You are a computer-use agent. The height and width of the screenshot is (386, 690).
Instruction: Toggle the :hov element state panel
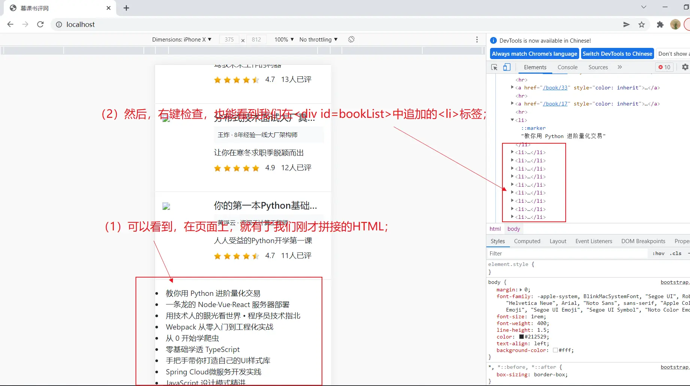pos(658,254)
